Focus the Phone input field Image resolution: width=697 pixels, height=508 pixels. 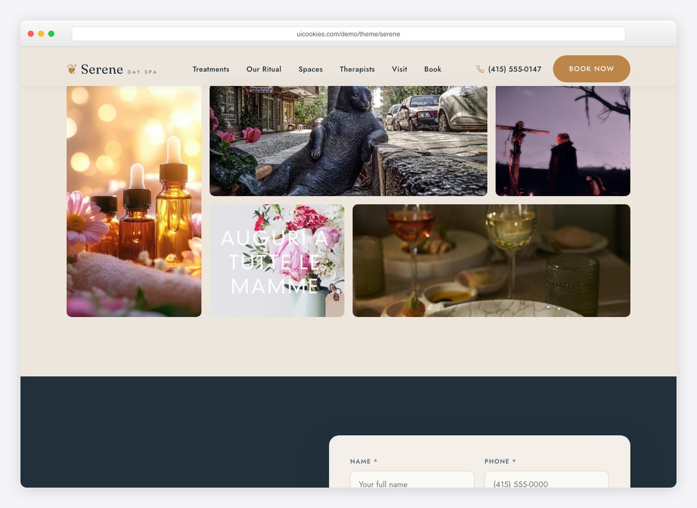(x=547, y=480)
